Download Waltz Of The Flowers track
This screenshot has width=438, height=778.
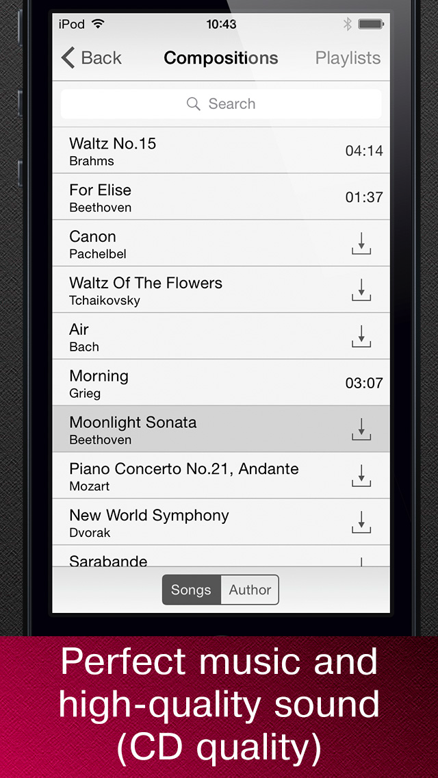pos(361,290)
